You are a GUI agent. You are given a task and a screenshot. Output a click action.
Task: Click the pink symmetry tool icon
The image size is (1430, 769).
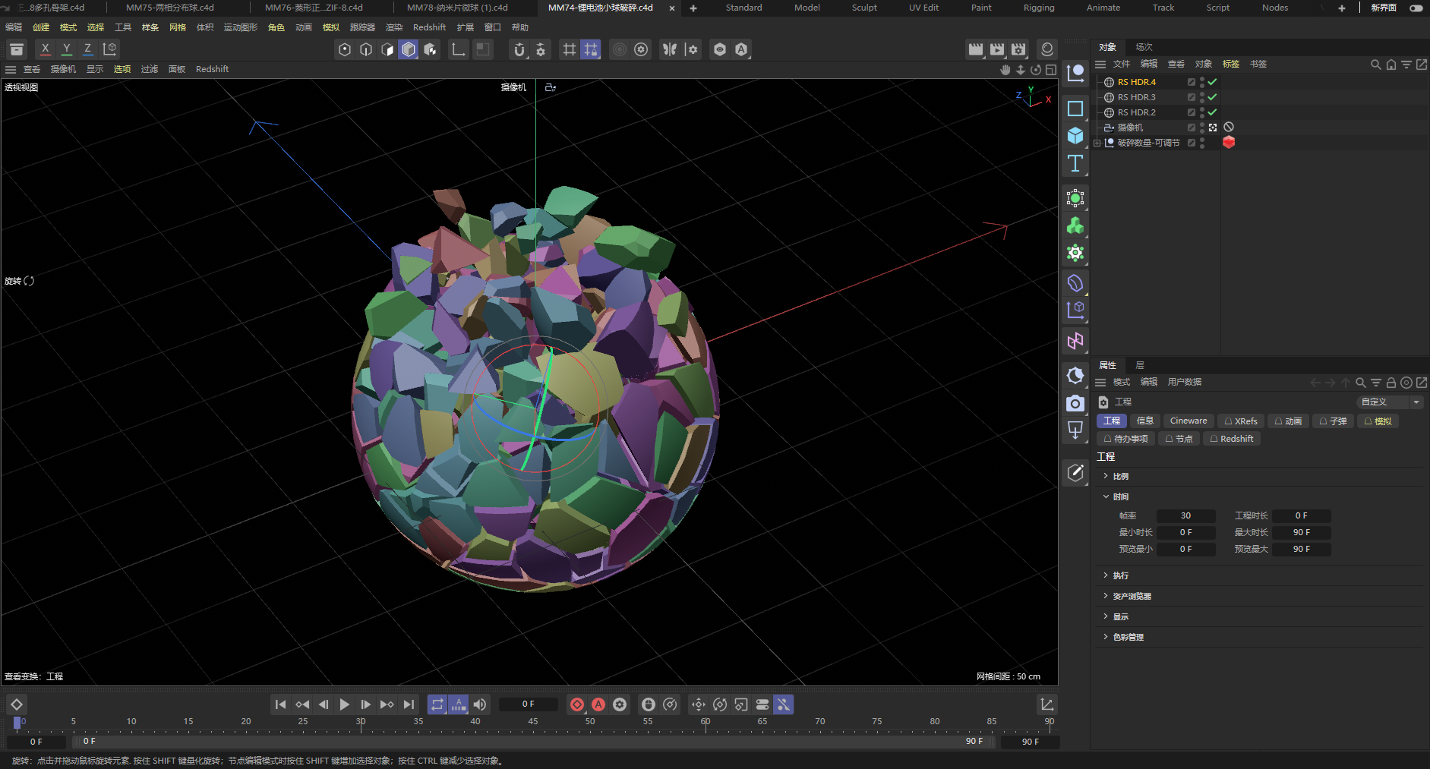[x=1075, y=341]
